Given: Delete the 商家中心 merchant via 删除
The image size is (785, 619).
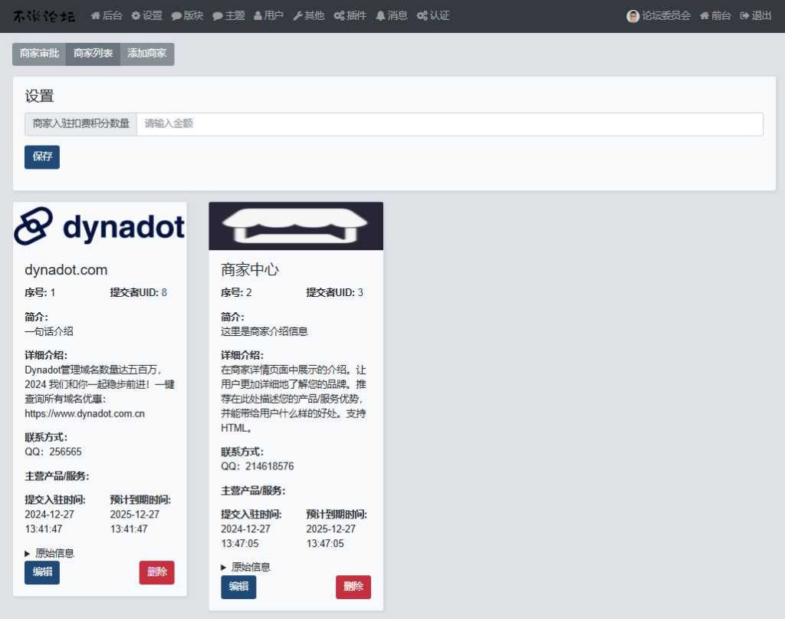Looking at the screenshot, I should point(353,587).
